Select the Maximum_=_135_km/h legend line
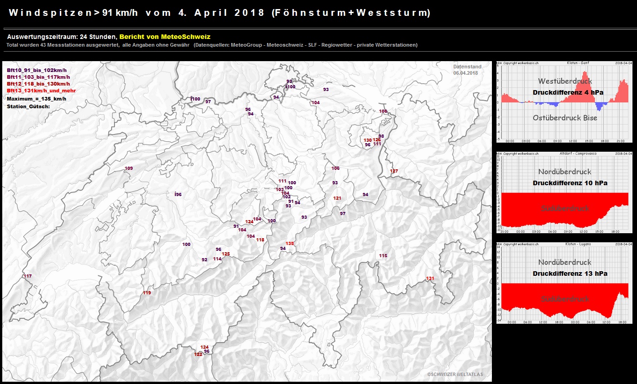637x384 pixels. point(36,99)
